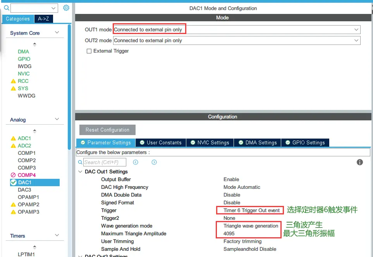Go to previous parameter search result arrow
The height and width of the screenshot is (257, 373).
136,162
